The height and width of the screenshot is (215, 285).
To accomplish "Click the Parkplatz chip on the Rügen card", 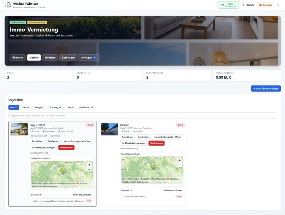I will (x=56, y=136).
